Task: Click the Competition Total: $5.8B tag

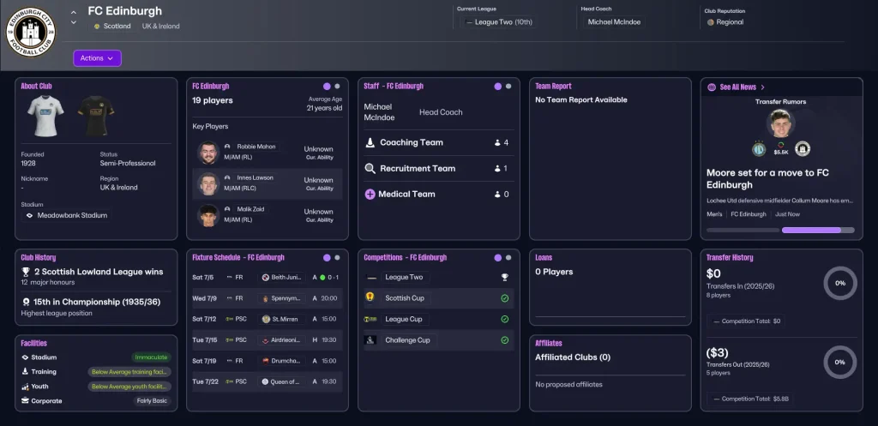Action: tap(750, 399)
